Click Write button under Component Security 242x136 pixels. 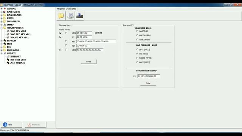[x=148, y=83]
